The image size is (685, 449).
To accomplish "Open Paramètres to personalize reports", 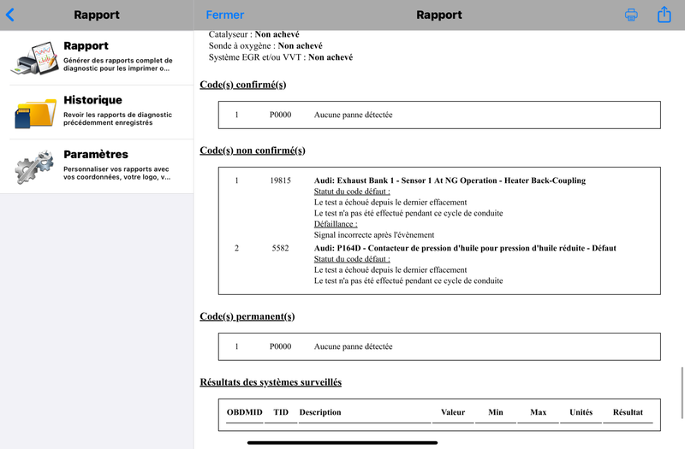I will 96,155.
